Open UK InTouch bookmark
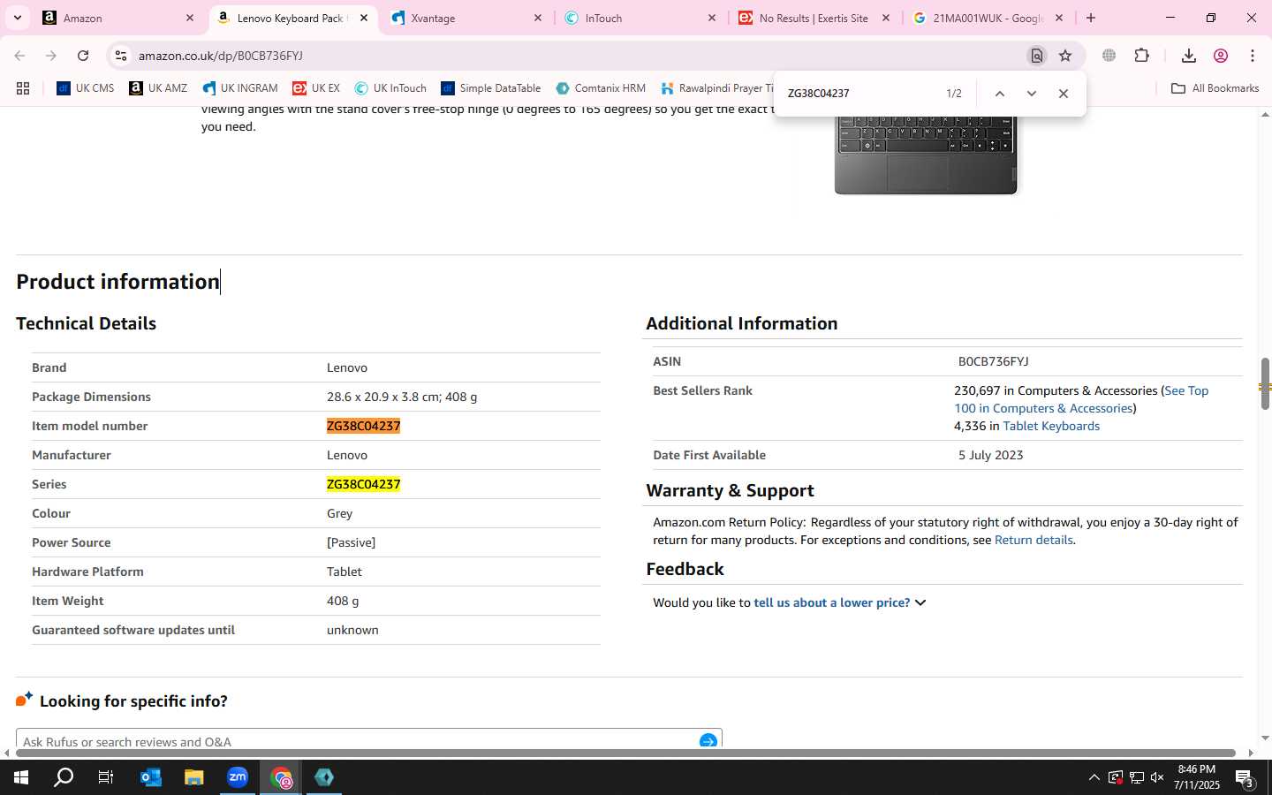 tap(390, 88)
